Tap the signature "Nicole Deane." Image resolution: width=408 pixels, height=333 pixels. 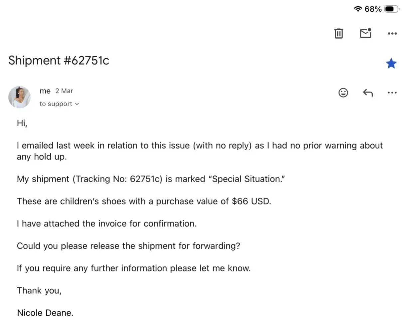tap(45, 313)
